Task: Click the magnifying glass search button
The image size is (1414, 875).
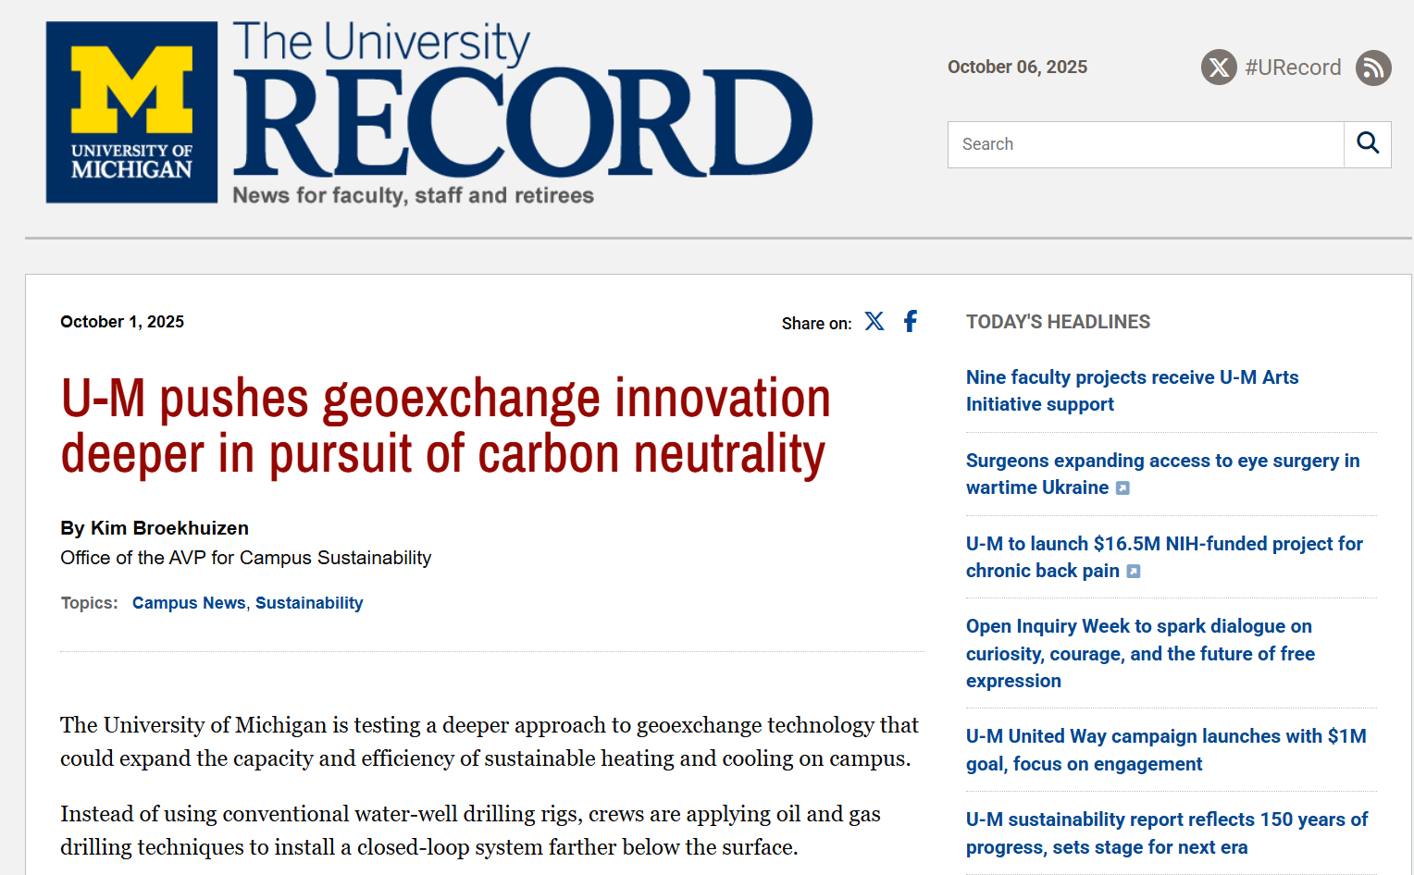Action: (x=1368, y=144)
